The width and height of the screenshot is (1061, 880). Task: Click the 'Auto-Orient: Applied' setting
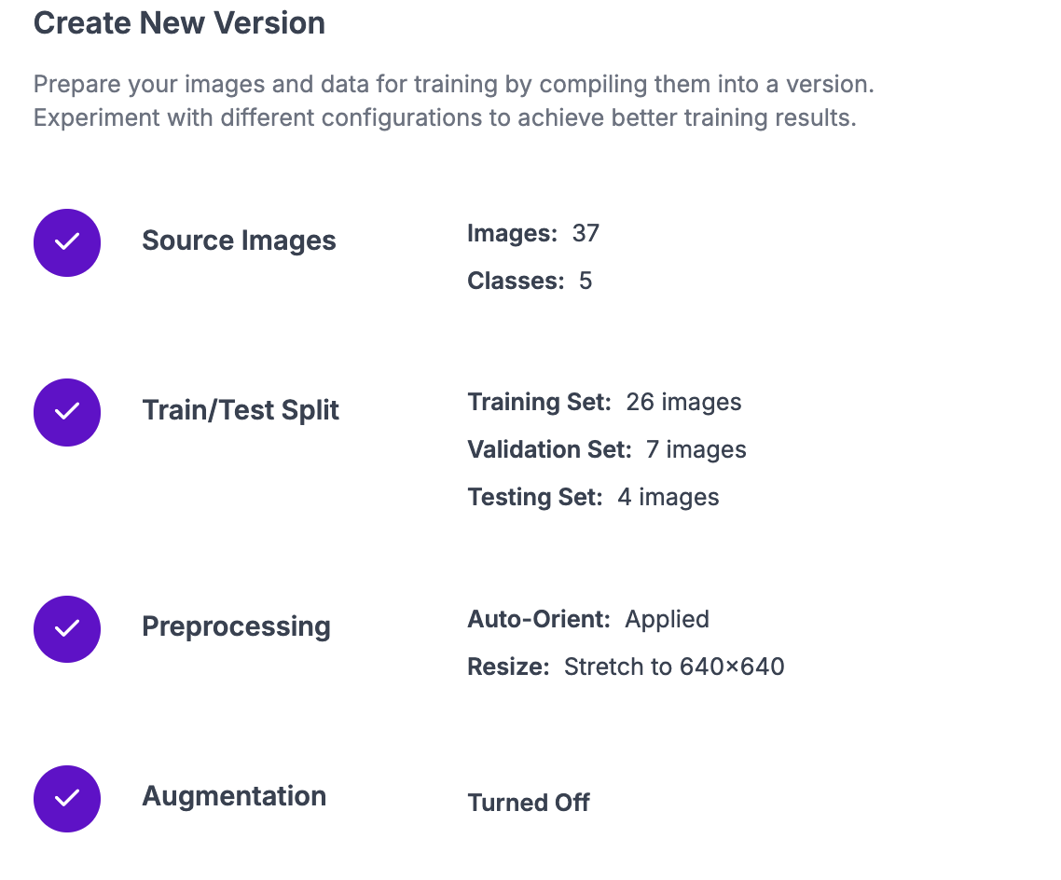tap(588, 620)
